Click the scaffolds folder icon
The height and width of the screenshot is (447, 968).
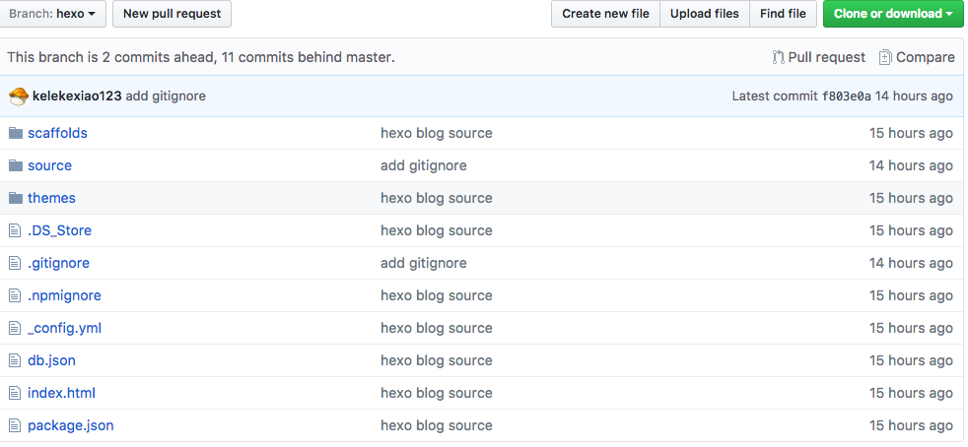coord(16,133)
